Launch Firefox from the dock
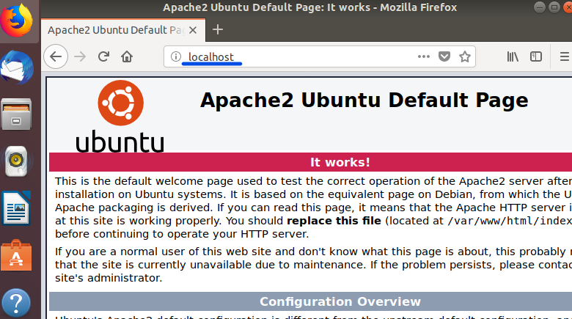Viewport: 572px width, 319px height. (16, 20)
